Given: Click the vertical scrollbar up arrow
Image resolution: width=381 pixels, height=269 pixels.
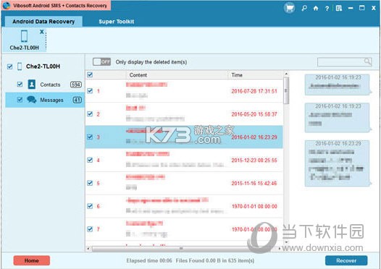Looking at the screenshot, I should [x=286, y=74].
